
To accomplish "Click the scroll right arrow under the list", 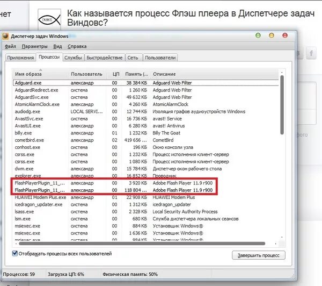I will point(276,244).
